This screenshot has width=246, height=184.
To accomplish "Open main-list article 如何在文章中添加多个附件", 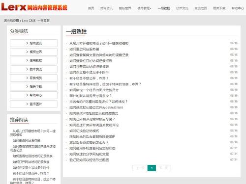I will tap(89, 73).
